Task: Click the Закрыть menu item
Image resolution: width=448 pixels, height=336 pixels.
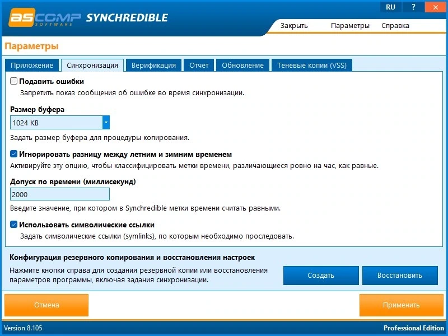Action: click(x=294, y=25)
